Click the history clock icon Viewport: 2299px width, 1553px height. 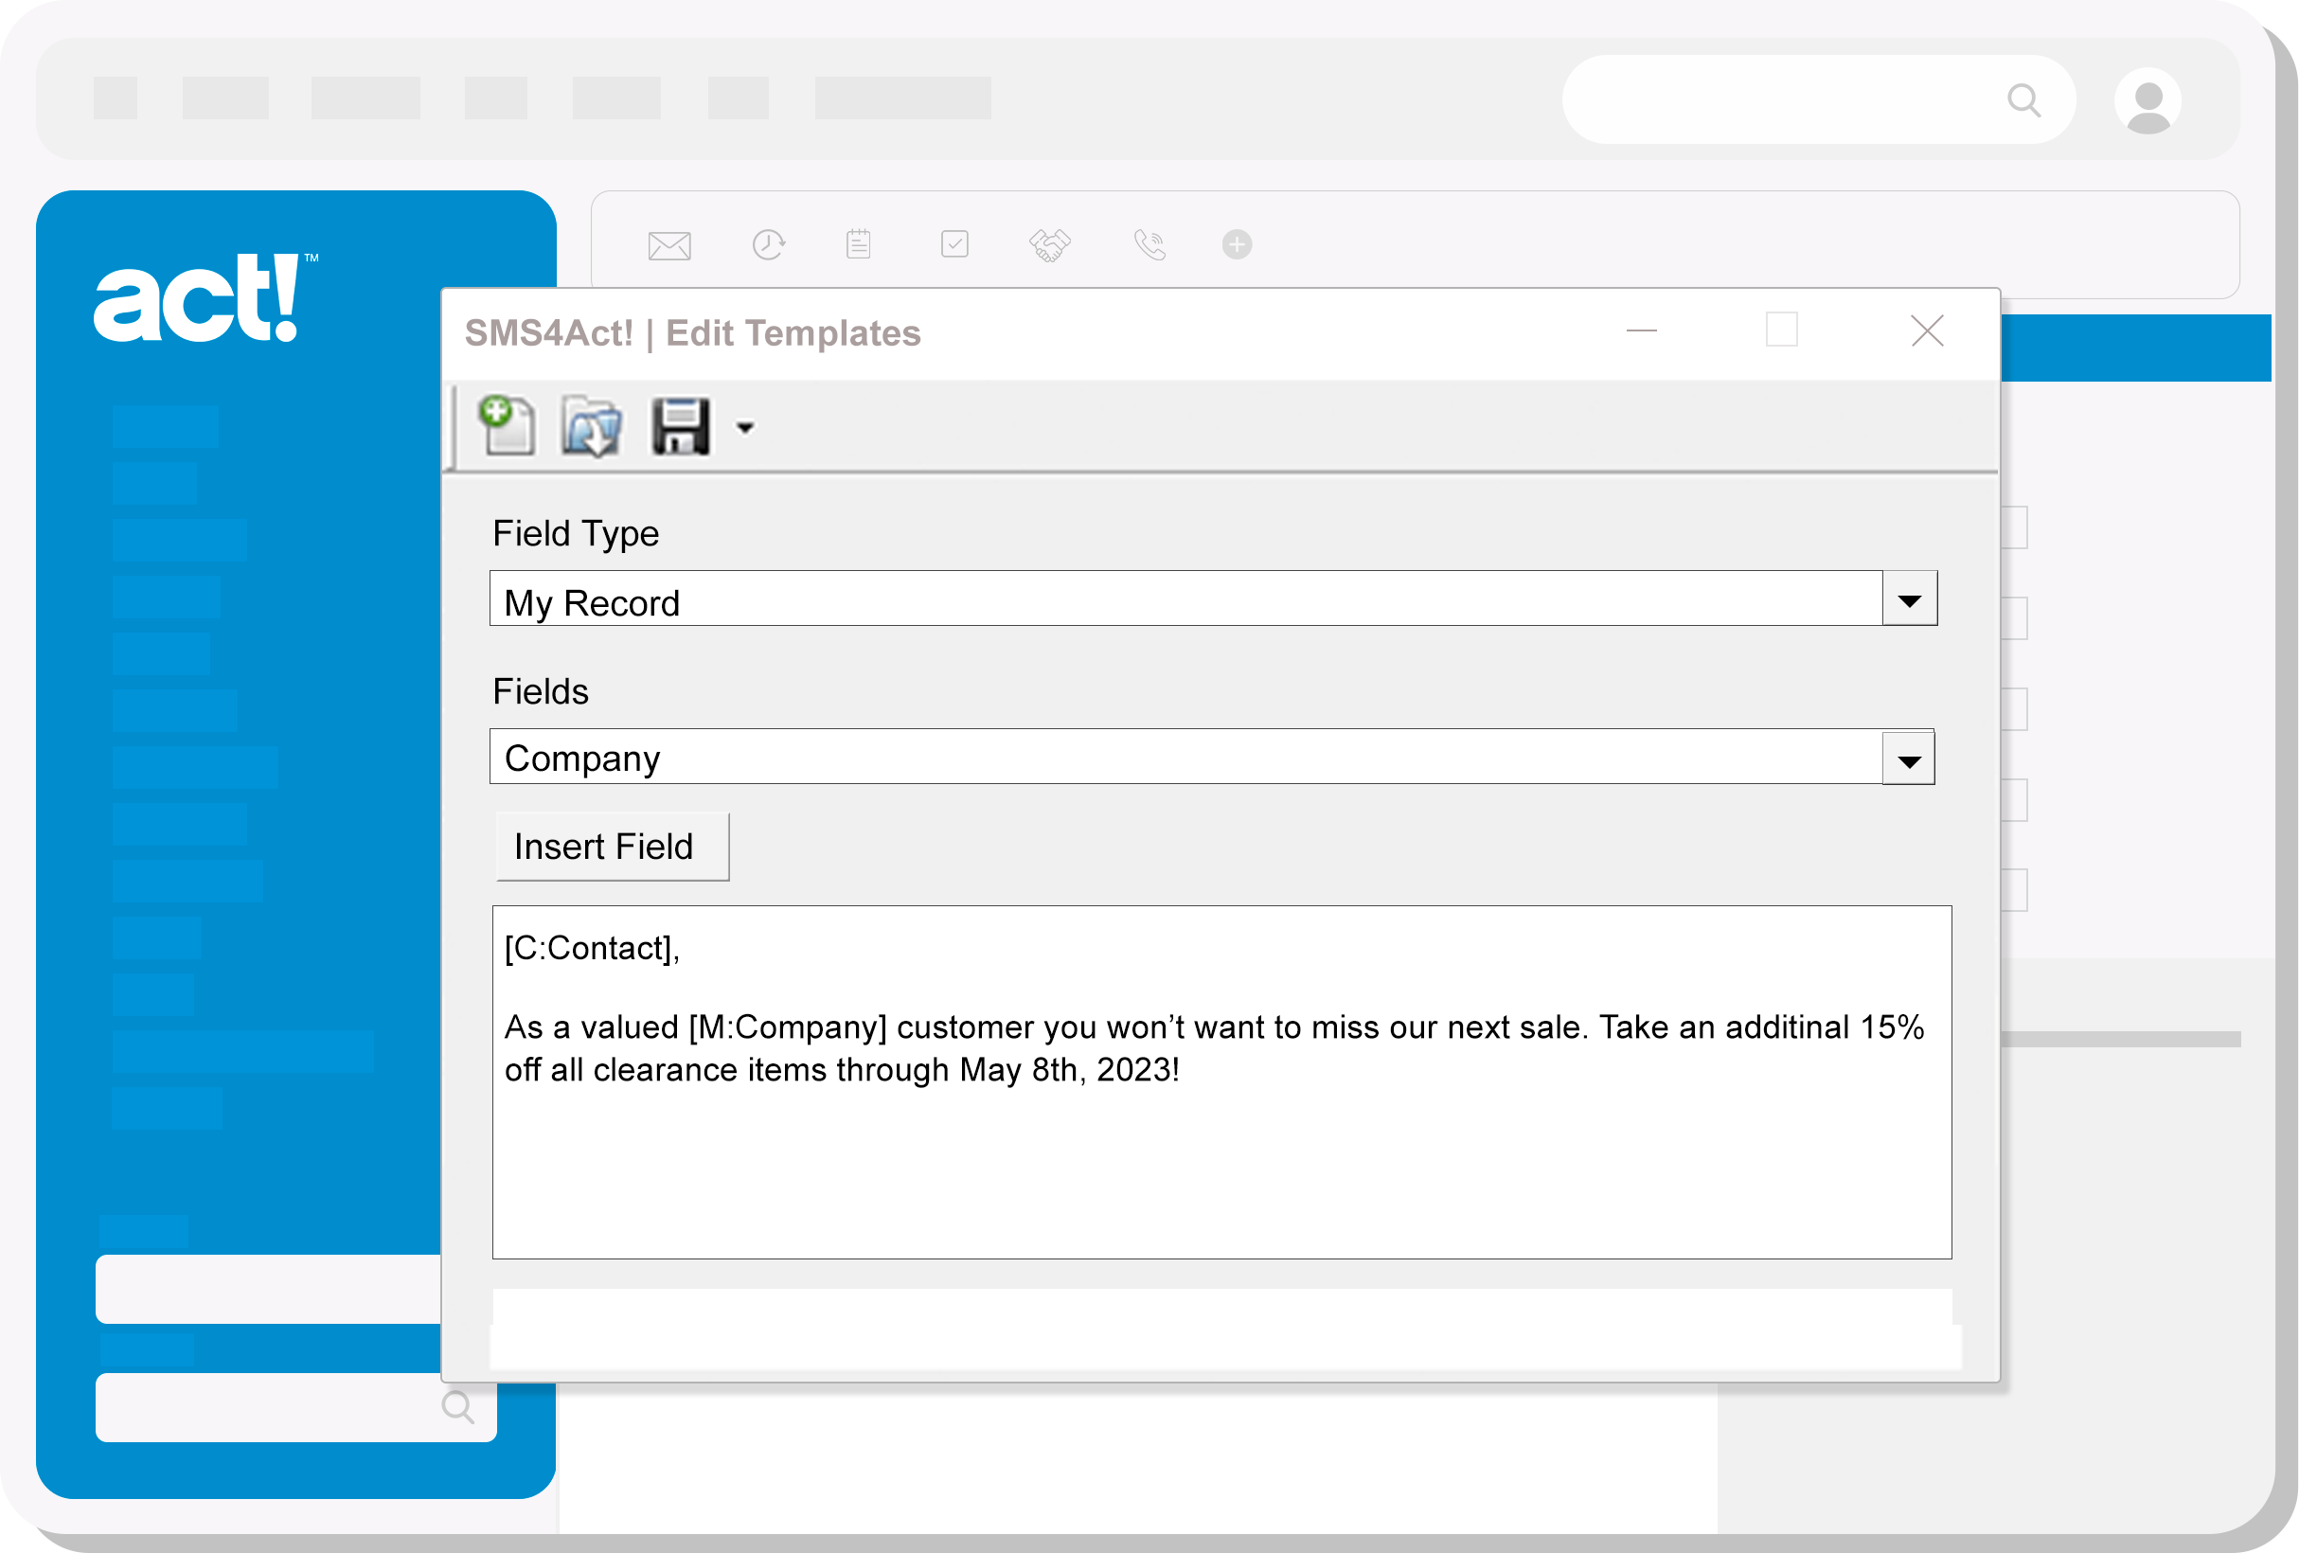coord(768,244)
